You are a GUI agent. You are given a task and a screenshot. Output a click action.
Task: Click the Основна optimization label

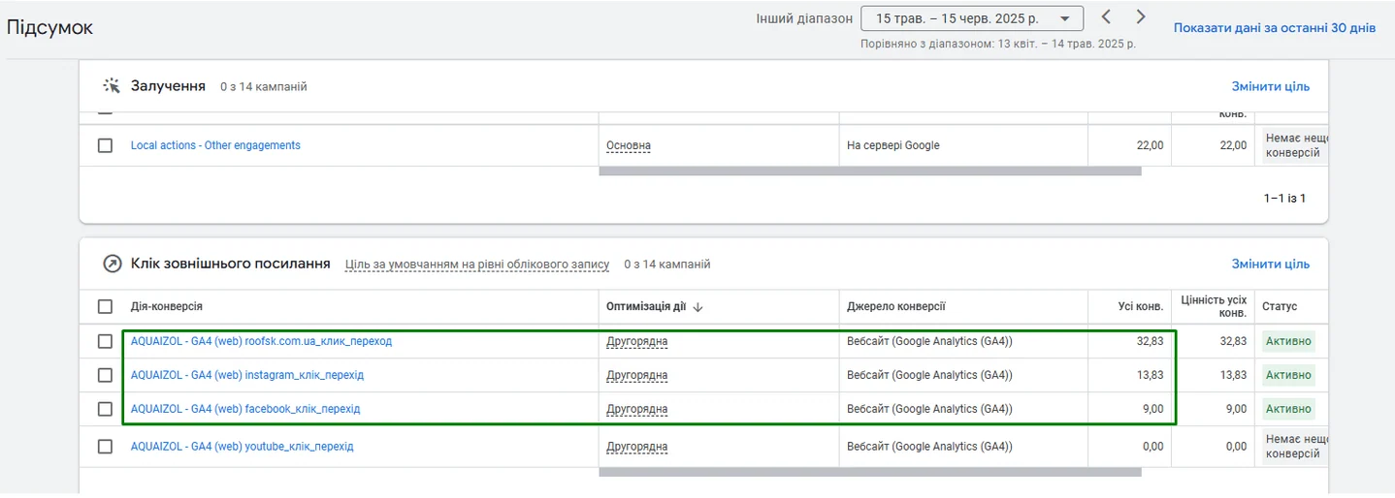pos(629,145)
